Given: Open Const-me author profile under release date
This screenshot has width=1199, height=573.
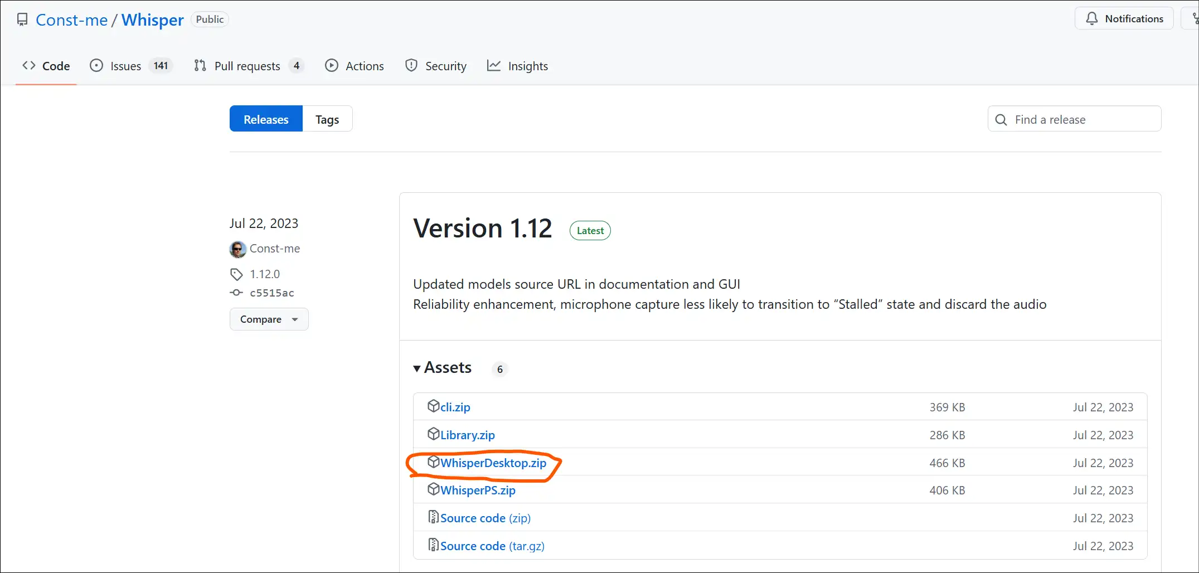Looking at the screenshot, I should 275,249.
